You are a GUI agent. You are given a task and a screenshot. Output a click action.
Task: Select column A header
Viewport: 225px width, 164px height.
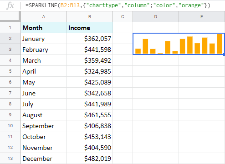click(x=44, y=17)
